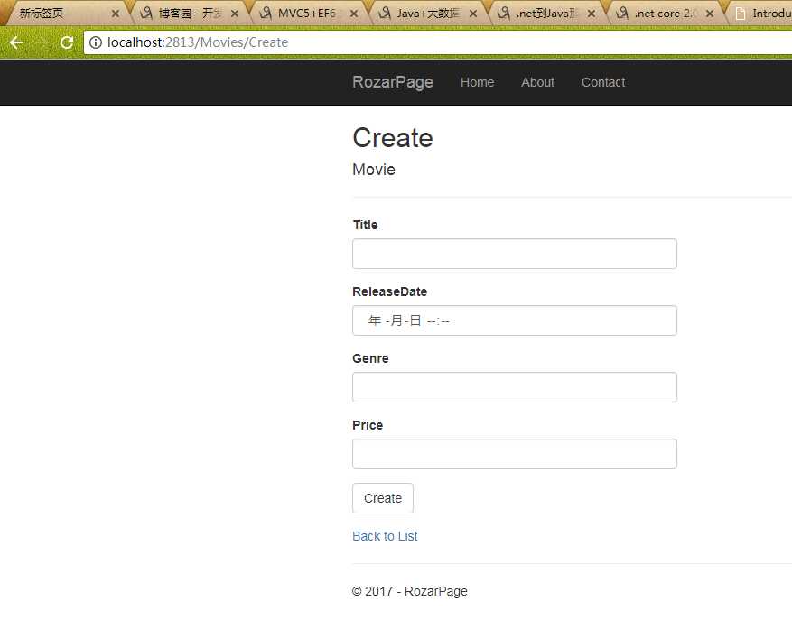Open the About nav link
This screenshot has height=638, width=792.
click(x=537, y=82)
